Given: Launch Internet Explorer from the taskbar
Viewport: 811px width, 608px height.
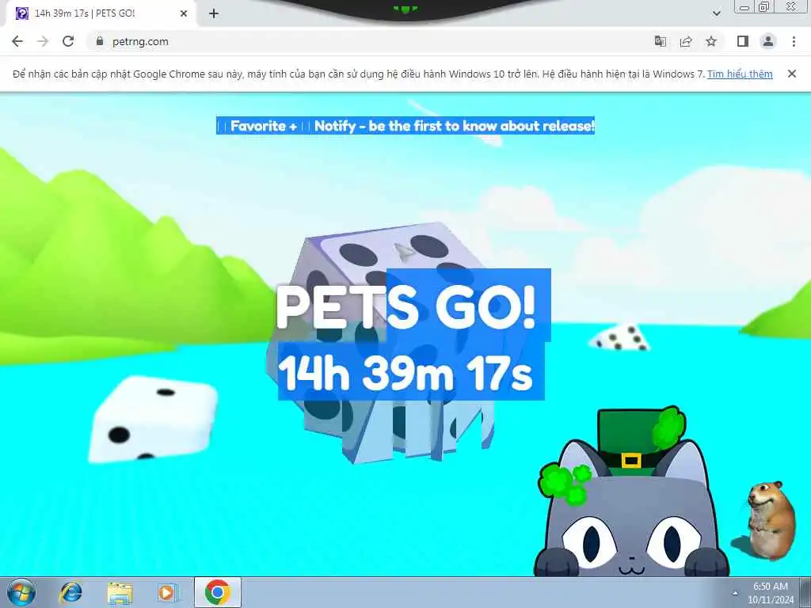Looking at the screenshot, I should coord(70,592).
